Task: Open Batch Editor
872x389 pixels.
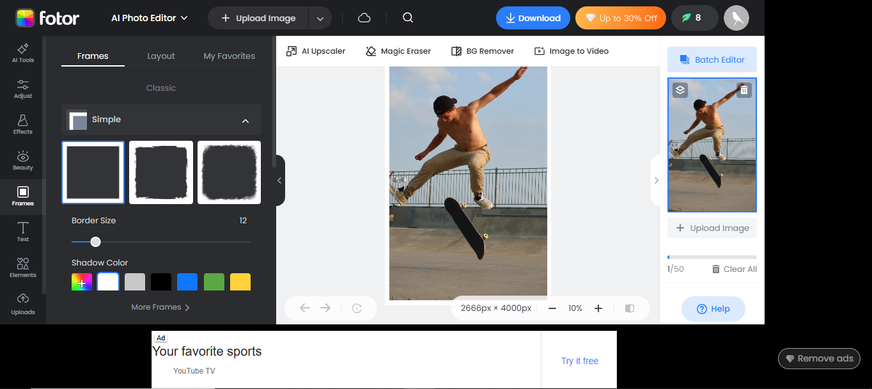Action: [x=712, y=59]
